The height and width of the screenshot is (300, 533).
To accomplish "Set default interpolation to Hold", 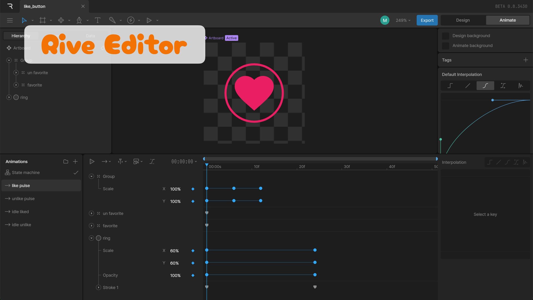I will (450, 86).
